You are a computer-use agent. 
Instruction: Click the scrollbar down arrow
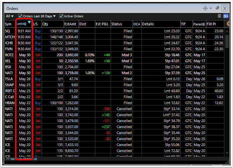(x=227, y=153)
